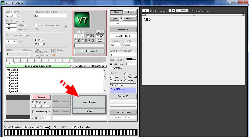The width and height of the screenshot is (249, 137).
Task: Enable the CMY lines checkbox
Action: coord(111,68)
